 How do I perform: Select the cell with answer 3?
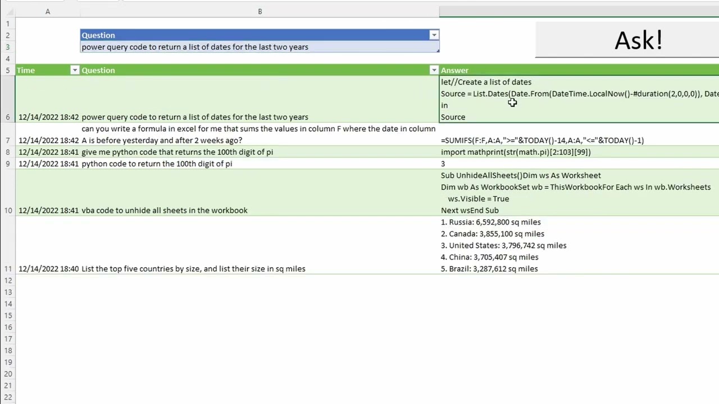point(579,164)
